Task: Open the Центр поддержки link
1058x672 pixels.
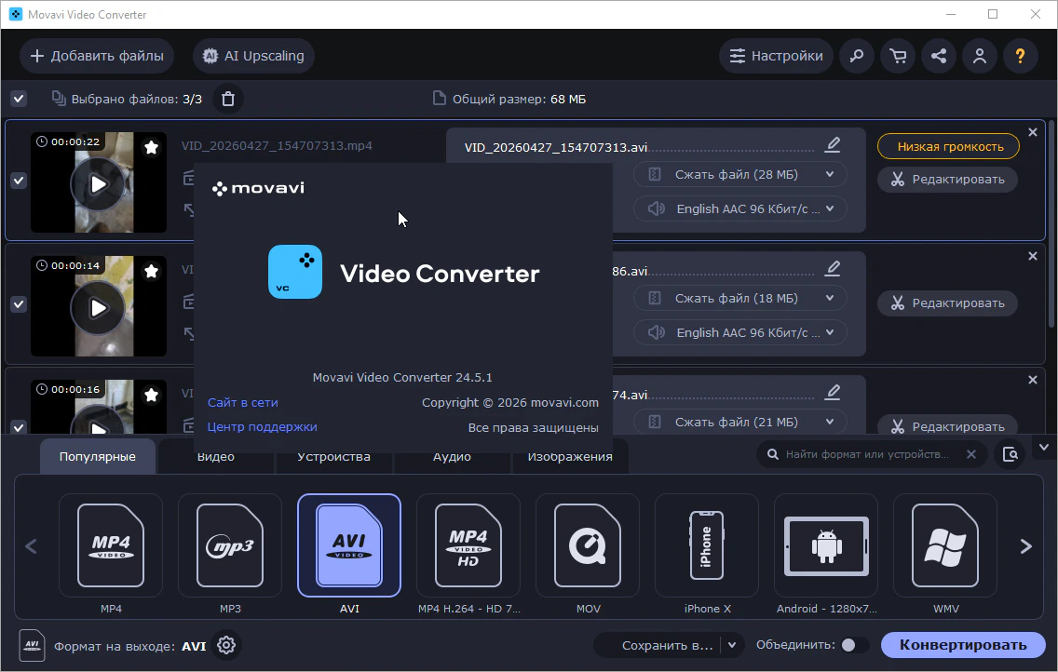Action: point(262,426)
